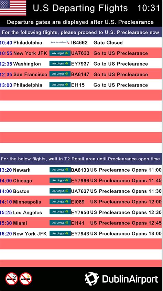Image resolution: width=163 pixels, height=291 pixels.
Task: Select flight number BA6133
Action: point(80,170)
